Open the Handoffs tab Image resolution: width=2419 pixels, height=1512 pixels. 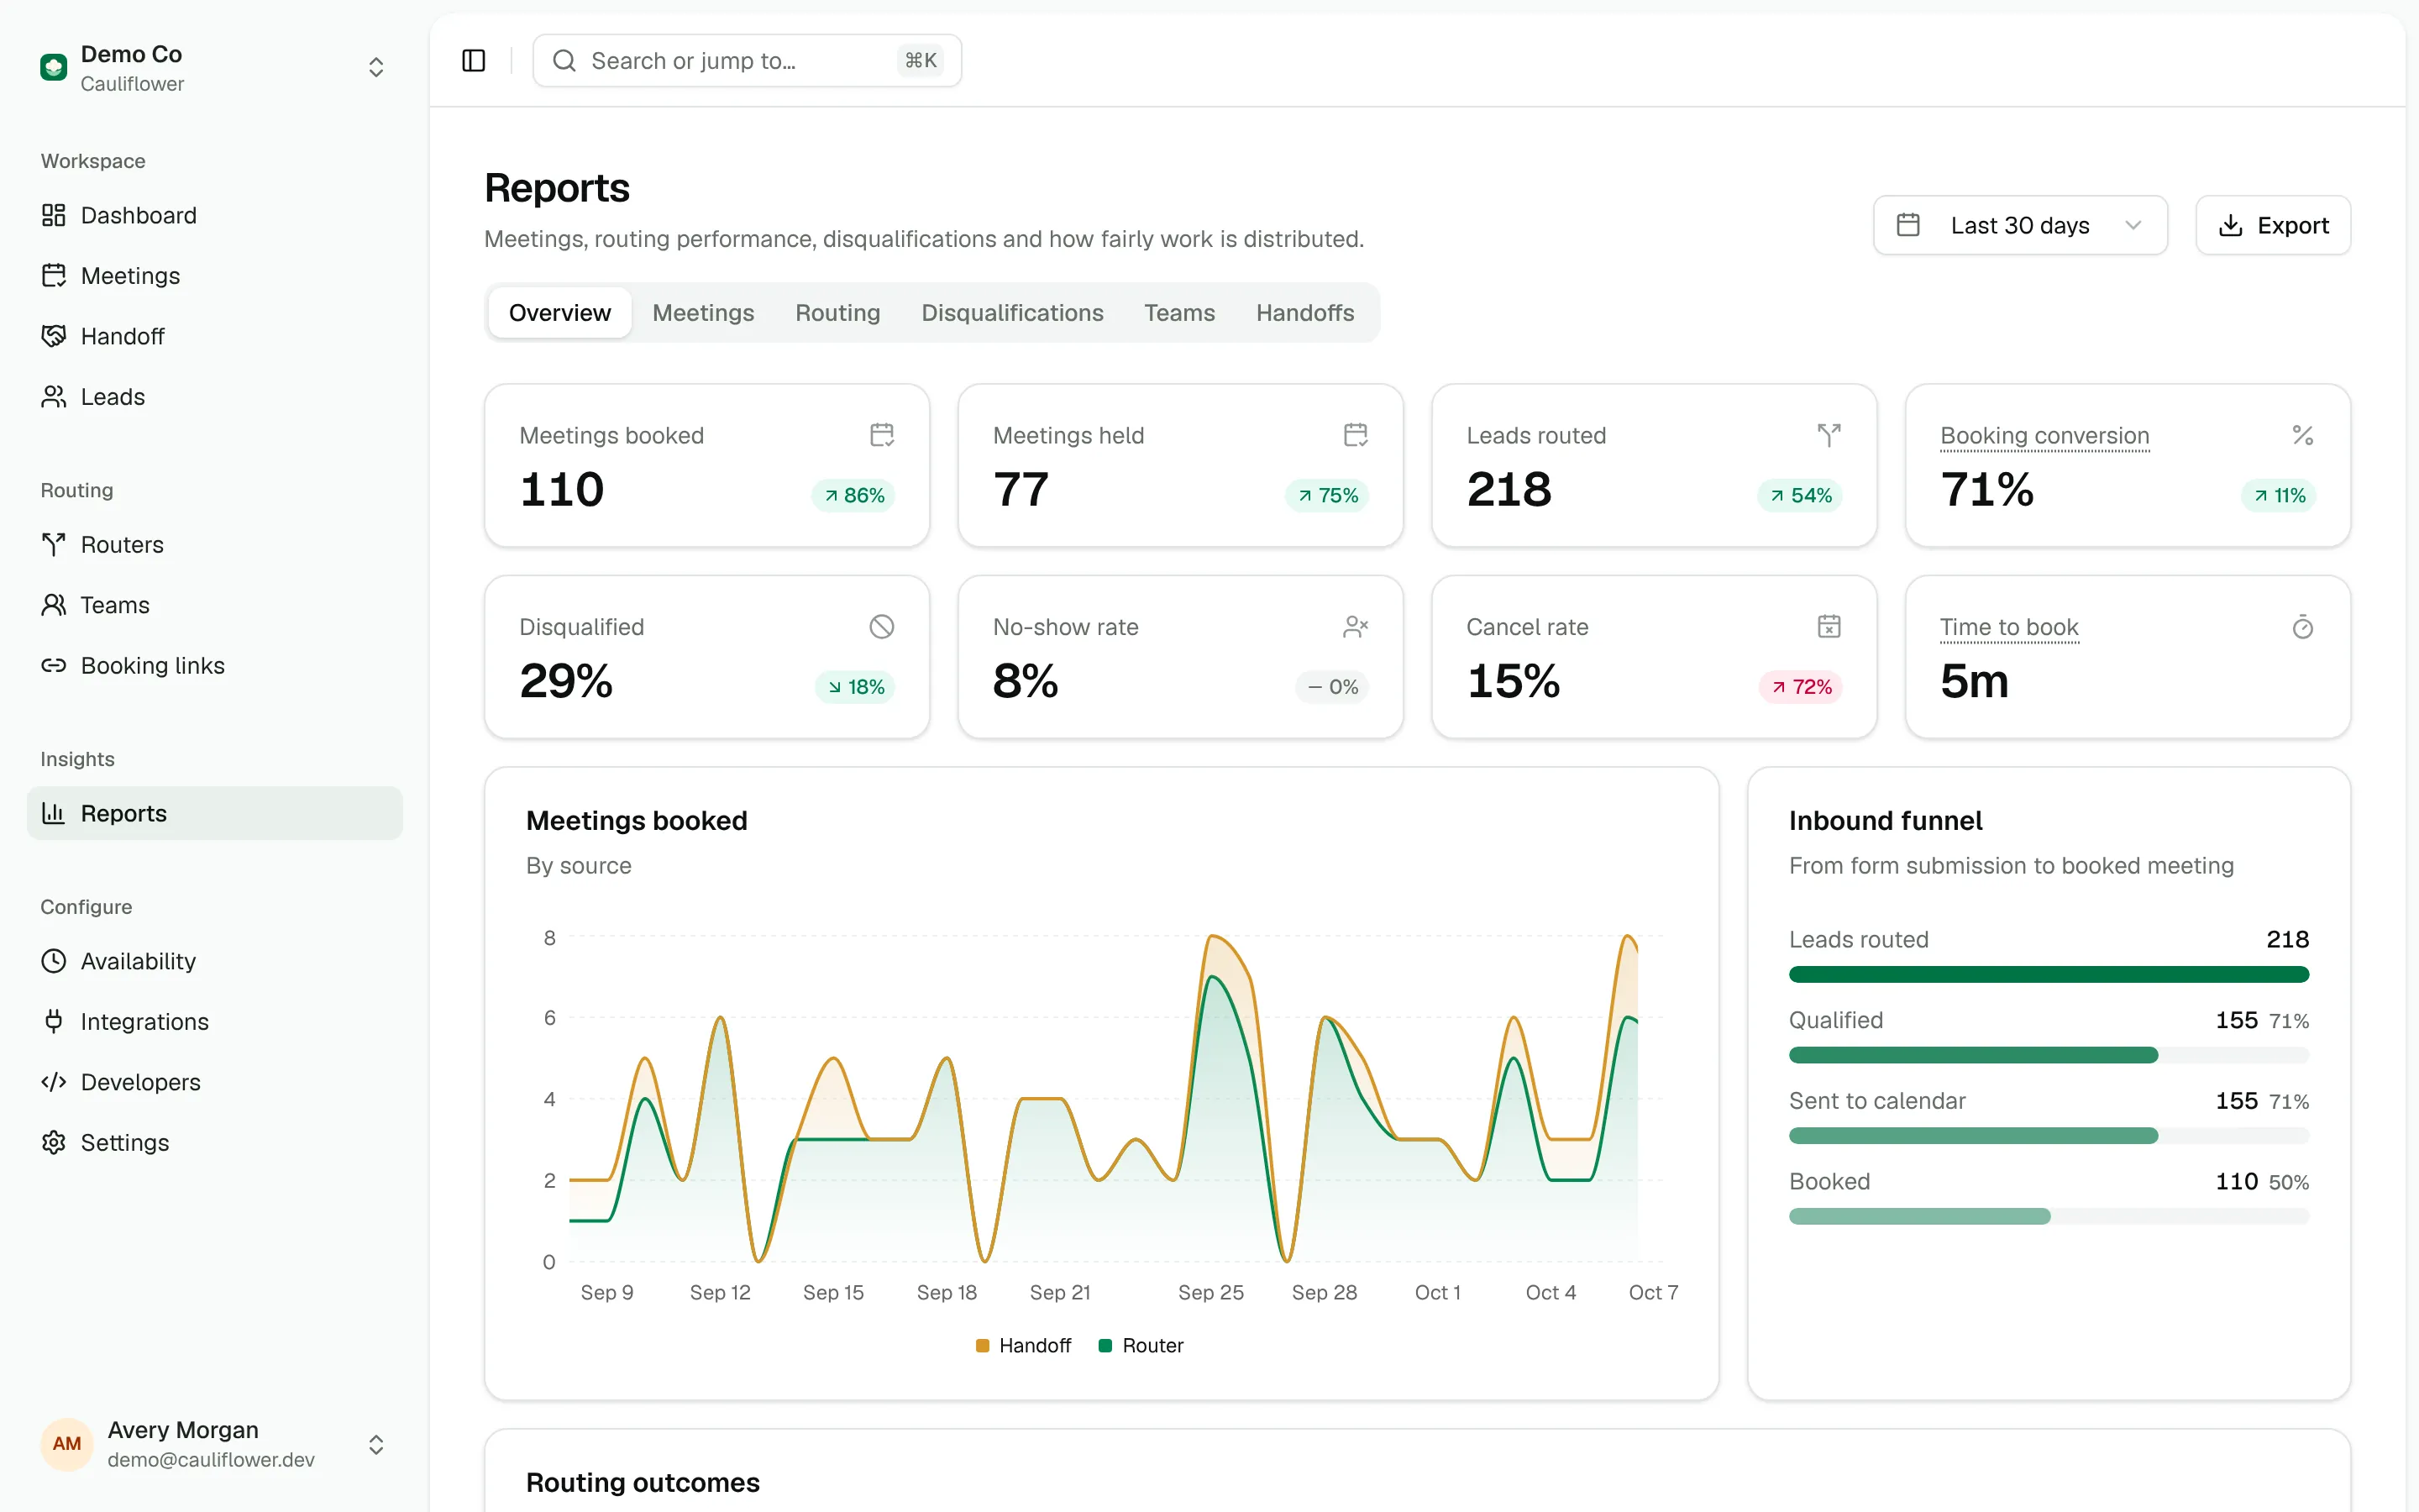(1304, 313)
